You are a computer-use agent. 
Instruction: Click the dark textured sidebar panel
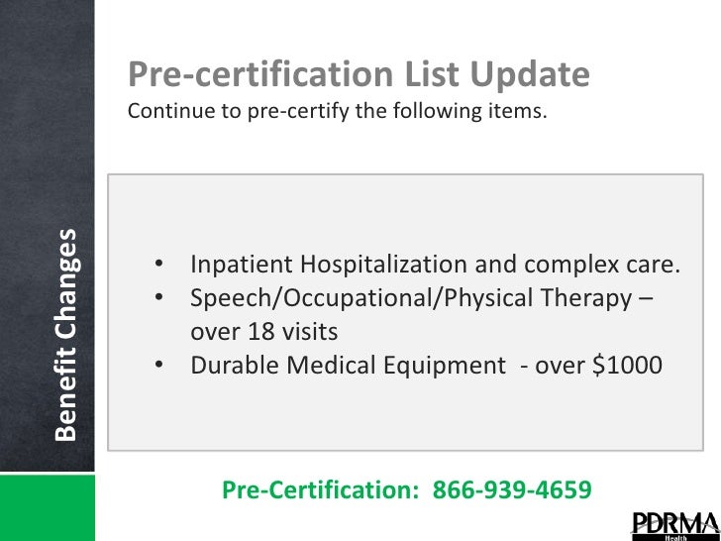48,236
